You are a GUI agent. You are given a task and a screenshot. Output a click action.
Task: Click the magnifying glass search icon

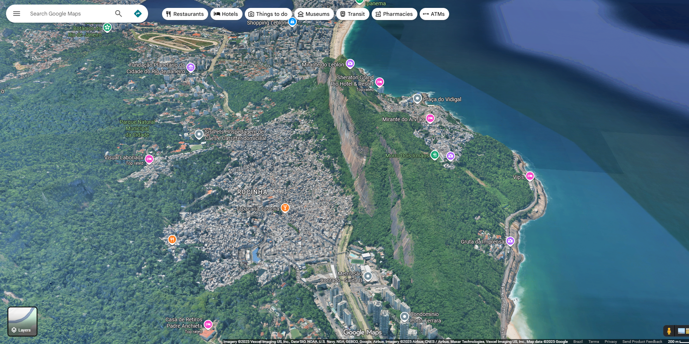click(x=119, y=14)
